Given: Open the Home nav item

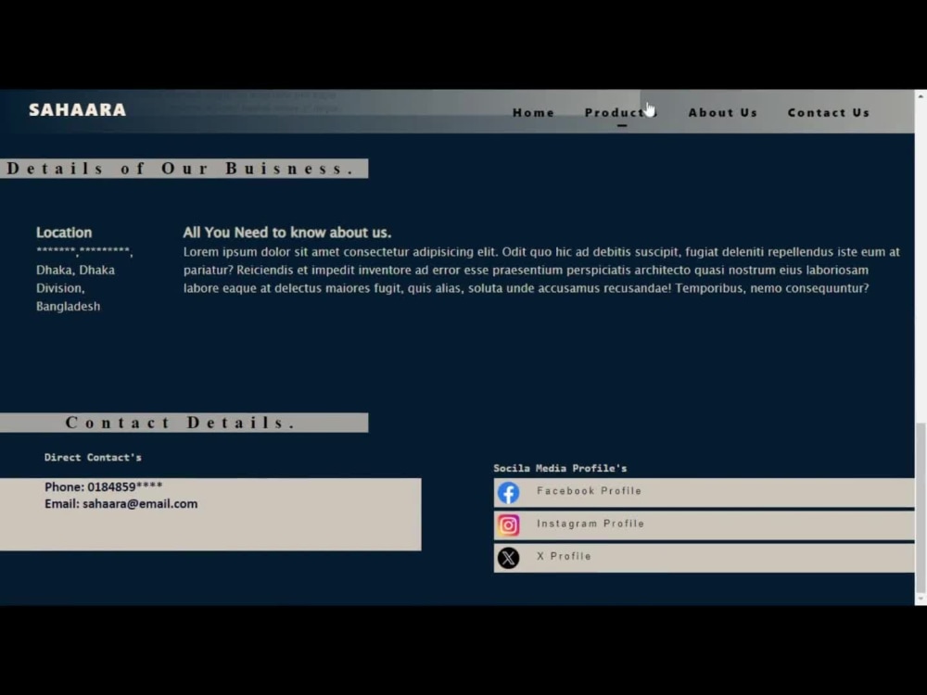Looking at the screenshot, I should coord(533,112).
